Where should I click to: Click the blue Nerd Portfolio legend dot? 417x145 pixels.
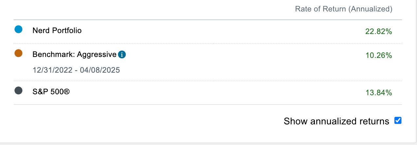[19, 29]
